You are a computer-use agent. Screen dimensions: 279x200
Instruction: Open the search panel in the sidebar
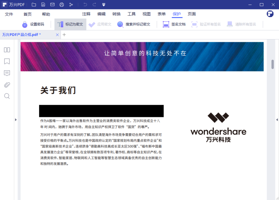coord(7,96)
